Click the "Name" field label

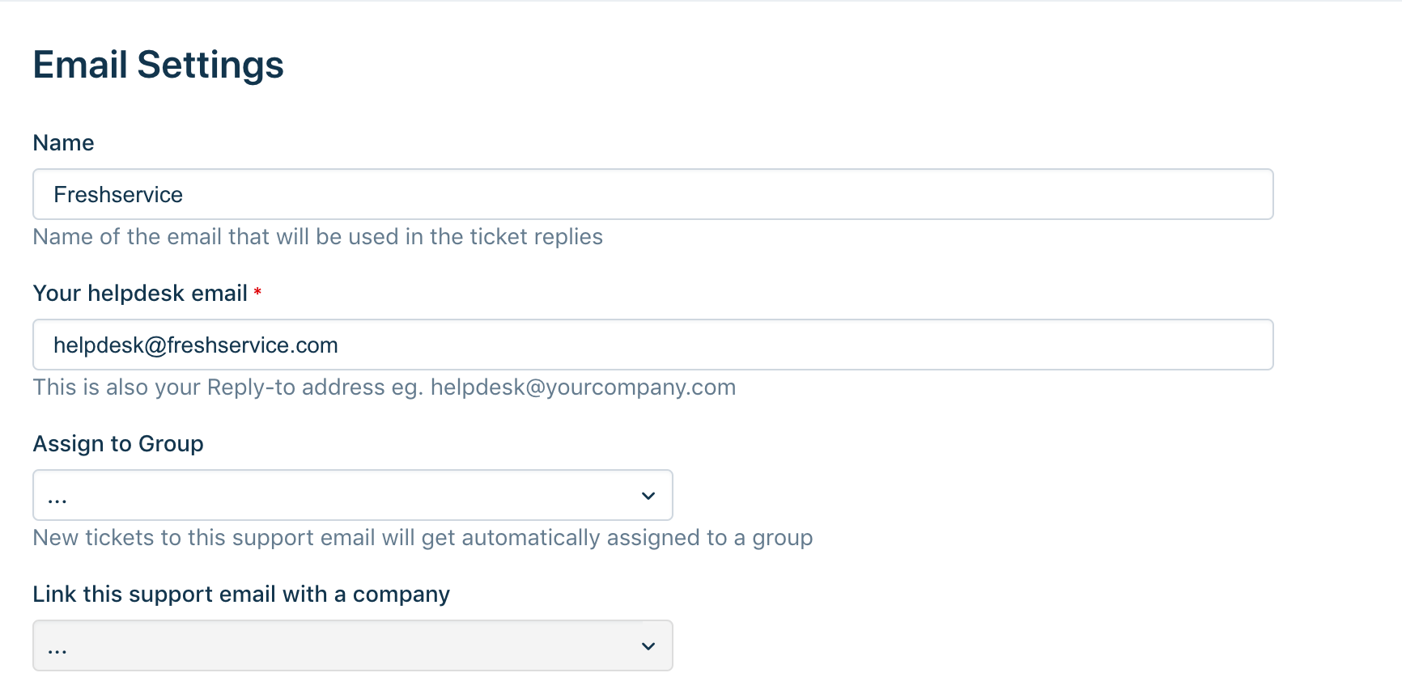(x=63, y=143)
